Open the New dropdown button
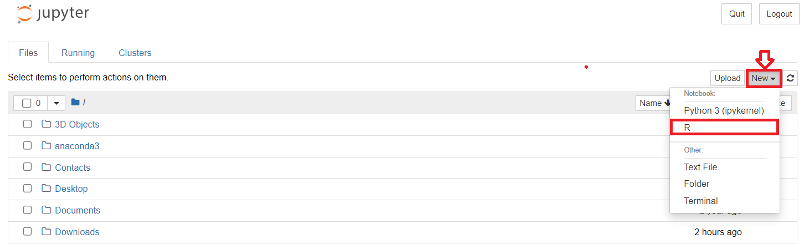The width and height of the screenshot is (804, 244). [764, 78]
